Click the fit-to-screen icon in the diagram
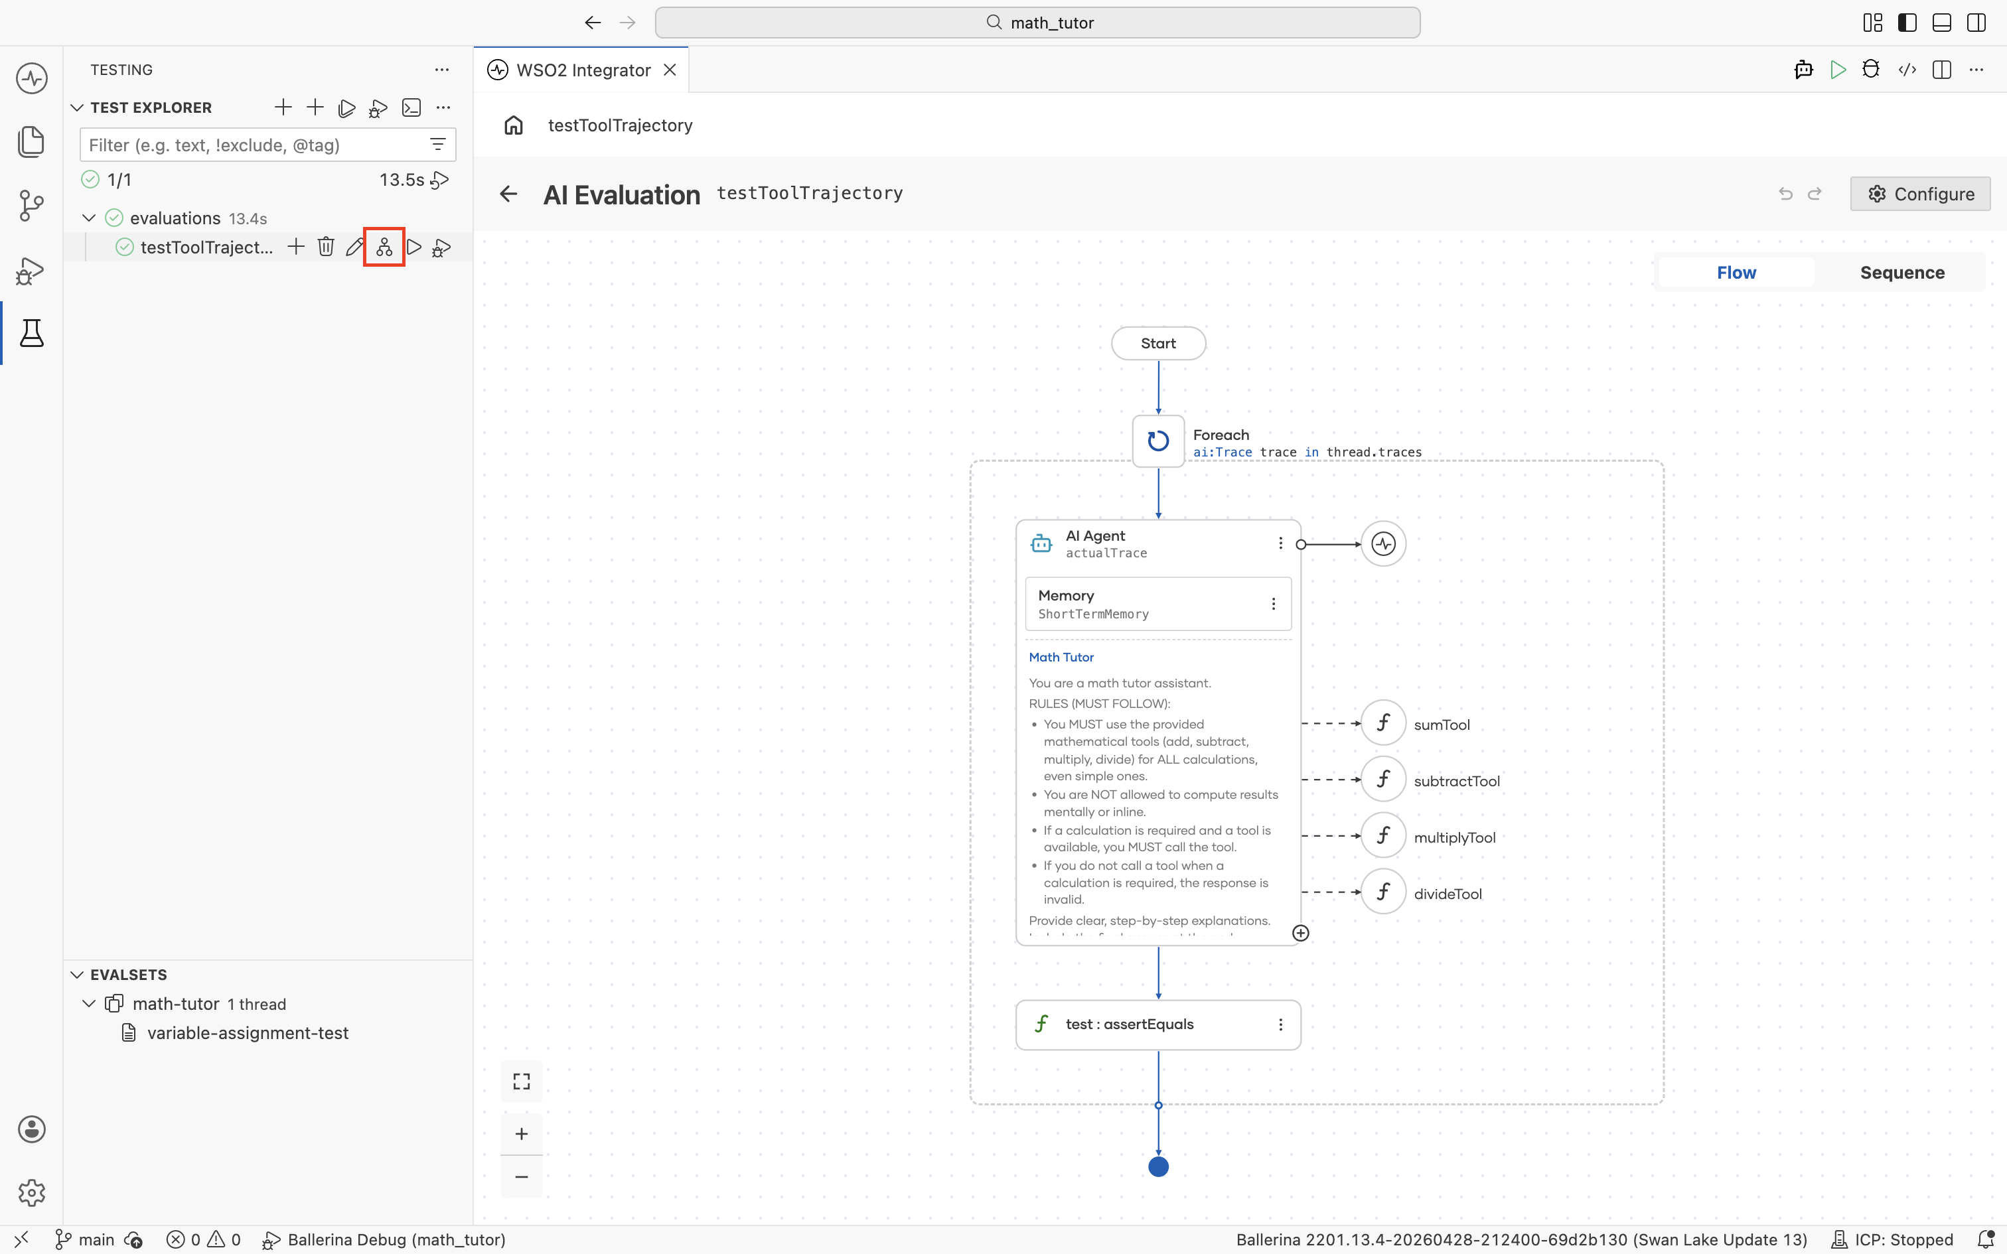The image size is (2007, 1254). [522, 1081]
